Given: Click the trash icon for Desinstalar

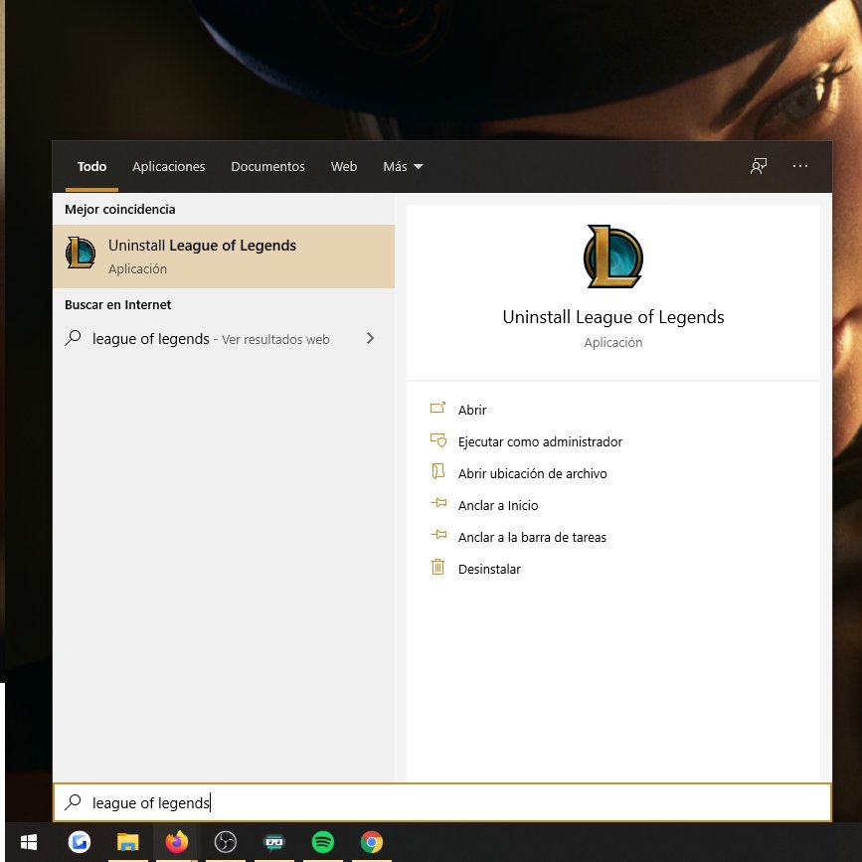Looking at the screenshot, I should pos(437,567).
